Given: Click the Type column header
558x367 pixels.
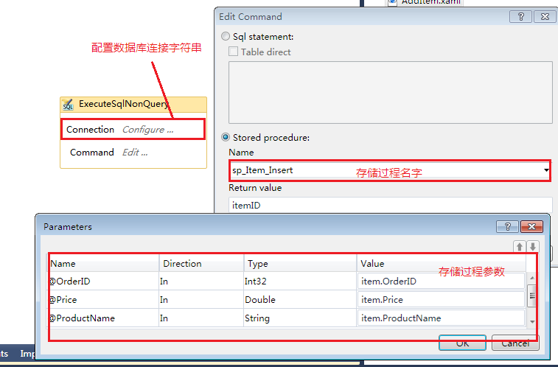Looking at the screenshot, I should (300, 264).
